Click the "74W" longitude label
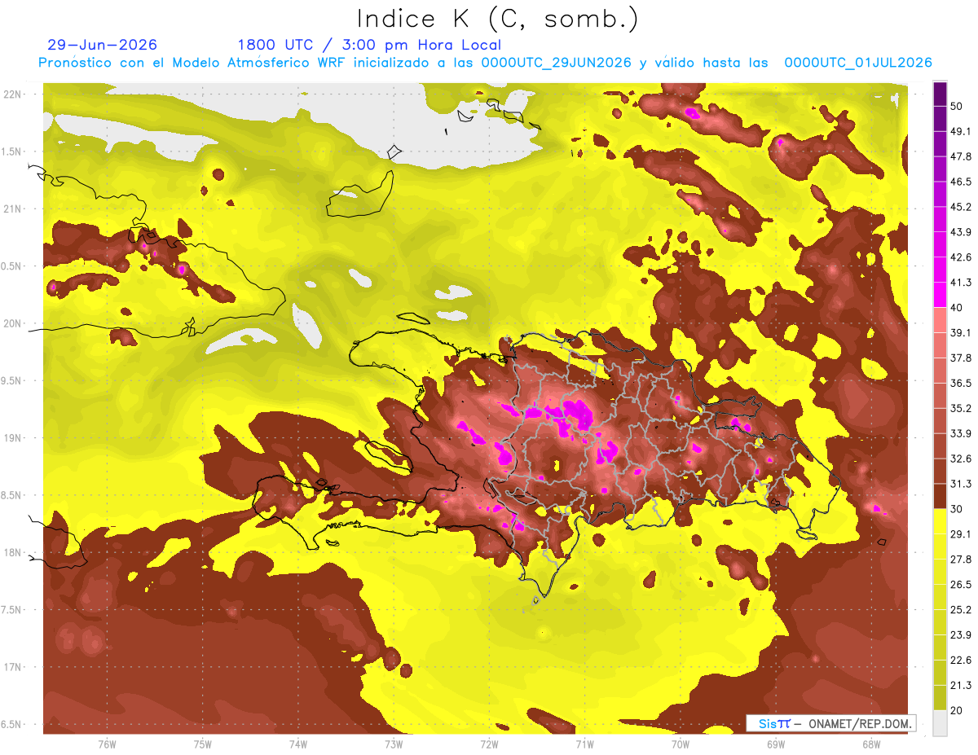The width and height of the screenshot is (978, 755). (x=297, y=744)
